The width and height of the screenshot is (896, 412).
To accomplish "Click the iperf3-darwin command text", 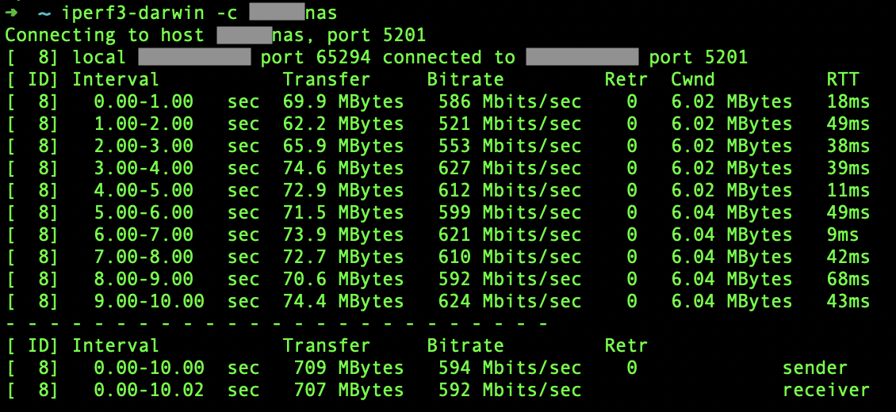I will [x=132, y=13].
